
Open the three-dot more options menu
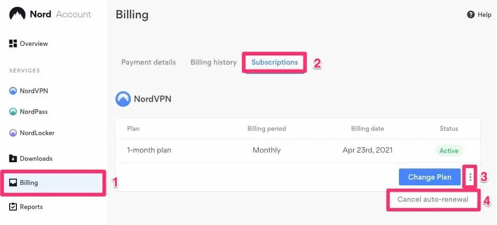(470, 177)
